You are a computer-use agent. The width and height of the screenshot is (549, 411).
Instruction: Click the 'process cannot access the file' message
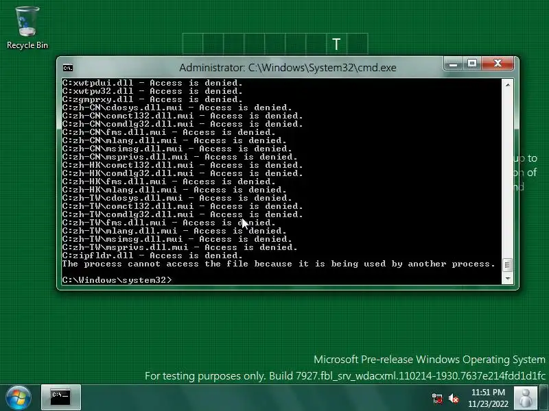[279, 264]
